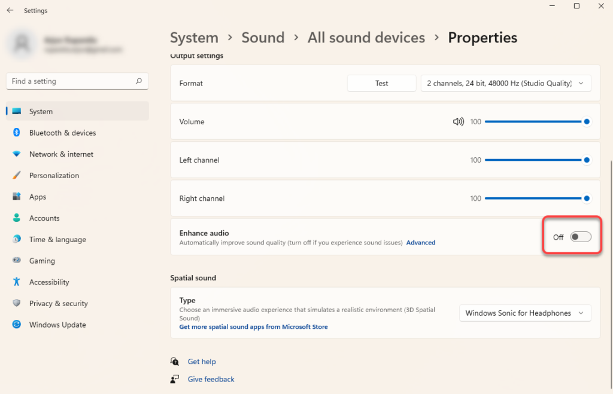Viewport: 613px width, 394px height.
Task: Click the Left channel slider handle
Action: tap(587, 160)
